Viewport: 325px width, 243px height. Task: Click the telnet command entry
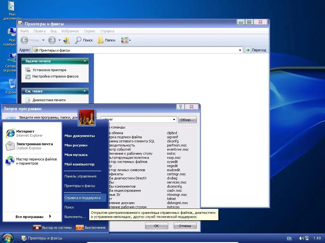point(171,199)
